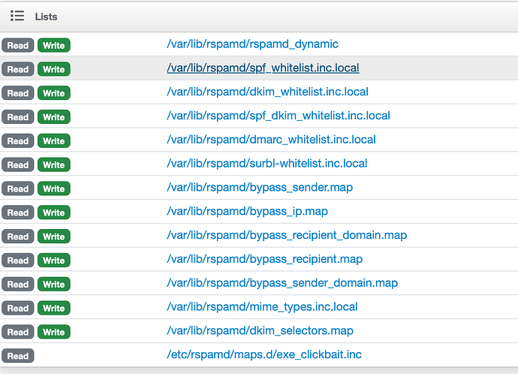Image resolution: width=518 pixels, height=374 pixels.
Task: Open the bypass_ip.map link
Action: [x=247, y=212]
